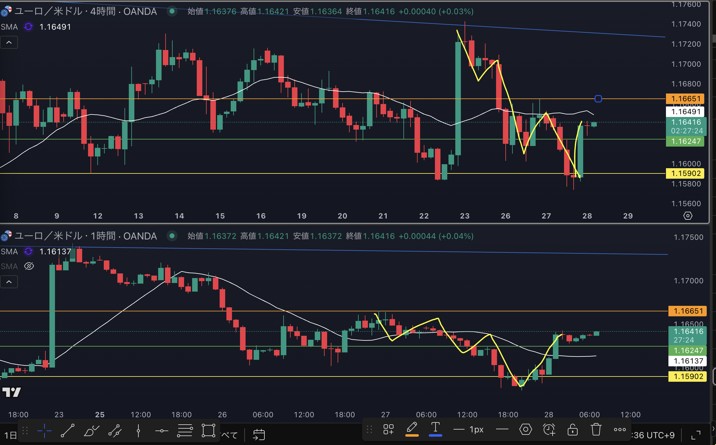Click 始値1.16372 in 1-hour chart header
Viewport: 716px width, 445px height.
click(x=212, y=236)
